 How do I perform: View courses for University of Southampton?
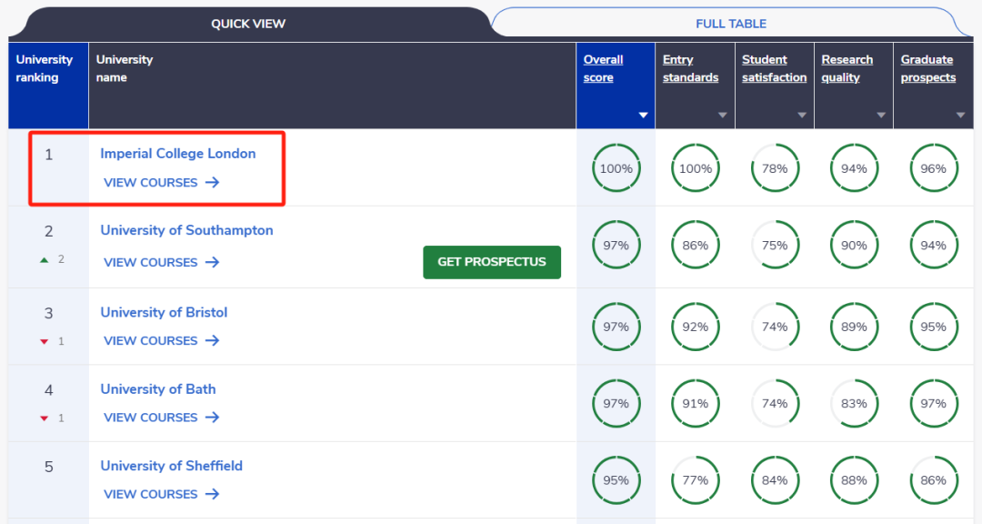point(162,262)
